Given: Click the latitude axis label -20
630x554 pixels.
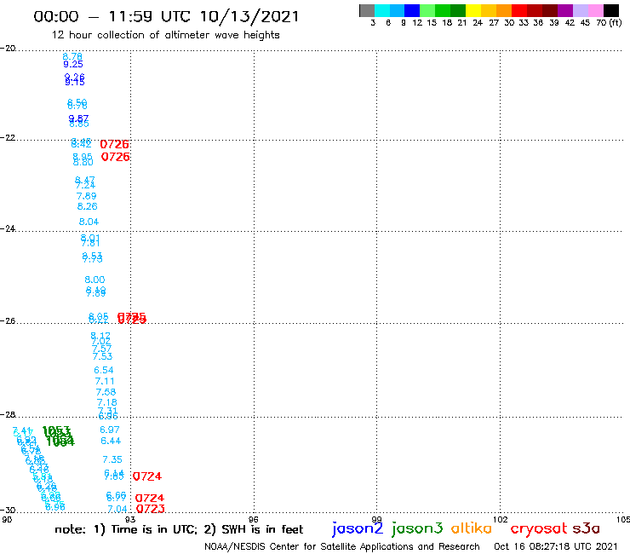Looking at the screenshot, I should [x=8, y=49].
